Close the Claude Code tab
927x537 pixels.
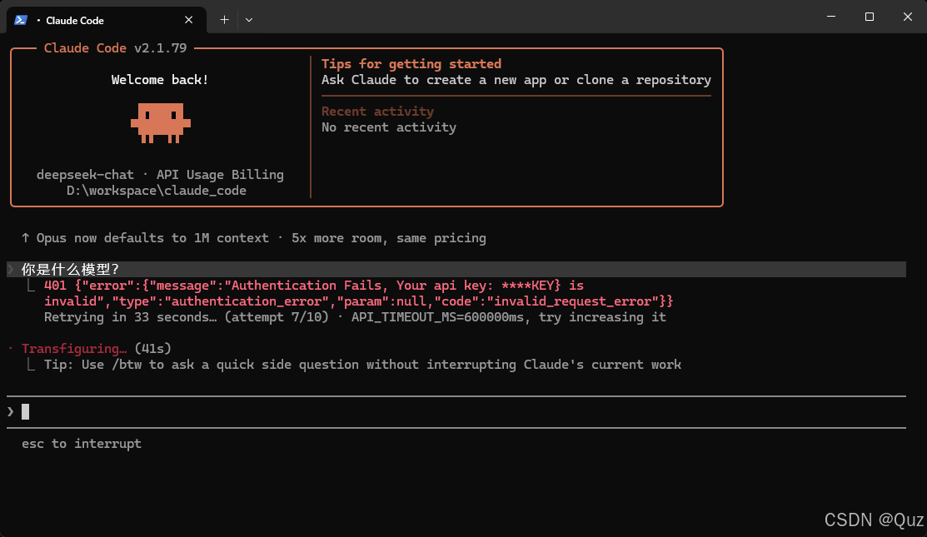[x=188, y=20]
